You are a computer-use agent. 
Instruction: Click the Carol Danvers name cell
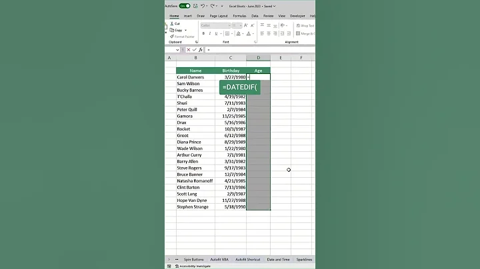pyautogui.click(x=195, y=77)
